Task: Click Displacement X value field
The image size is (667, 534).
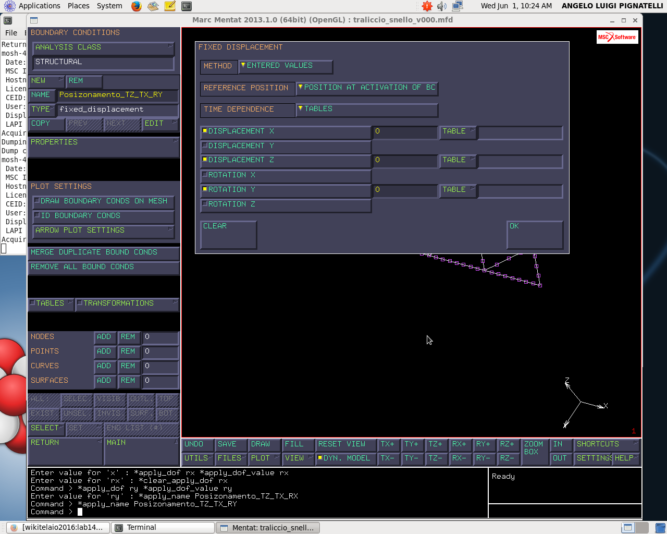Action: pyautogui.click(x=405, y=132)
